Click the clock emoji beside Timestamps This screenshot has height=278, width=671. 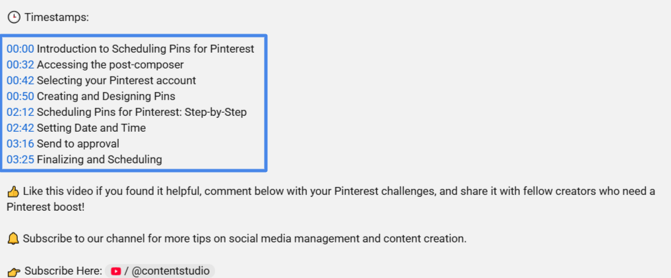pyautogui.click(x=14, y=18)
